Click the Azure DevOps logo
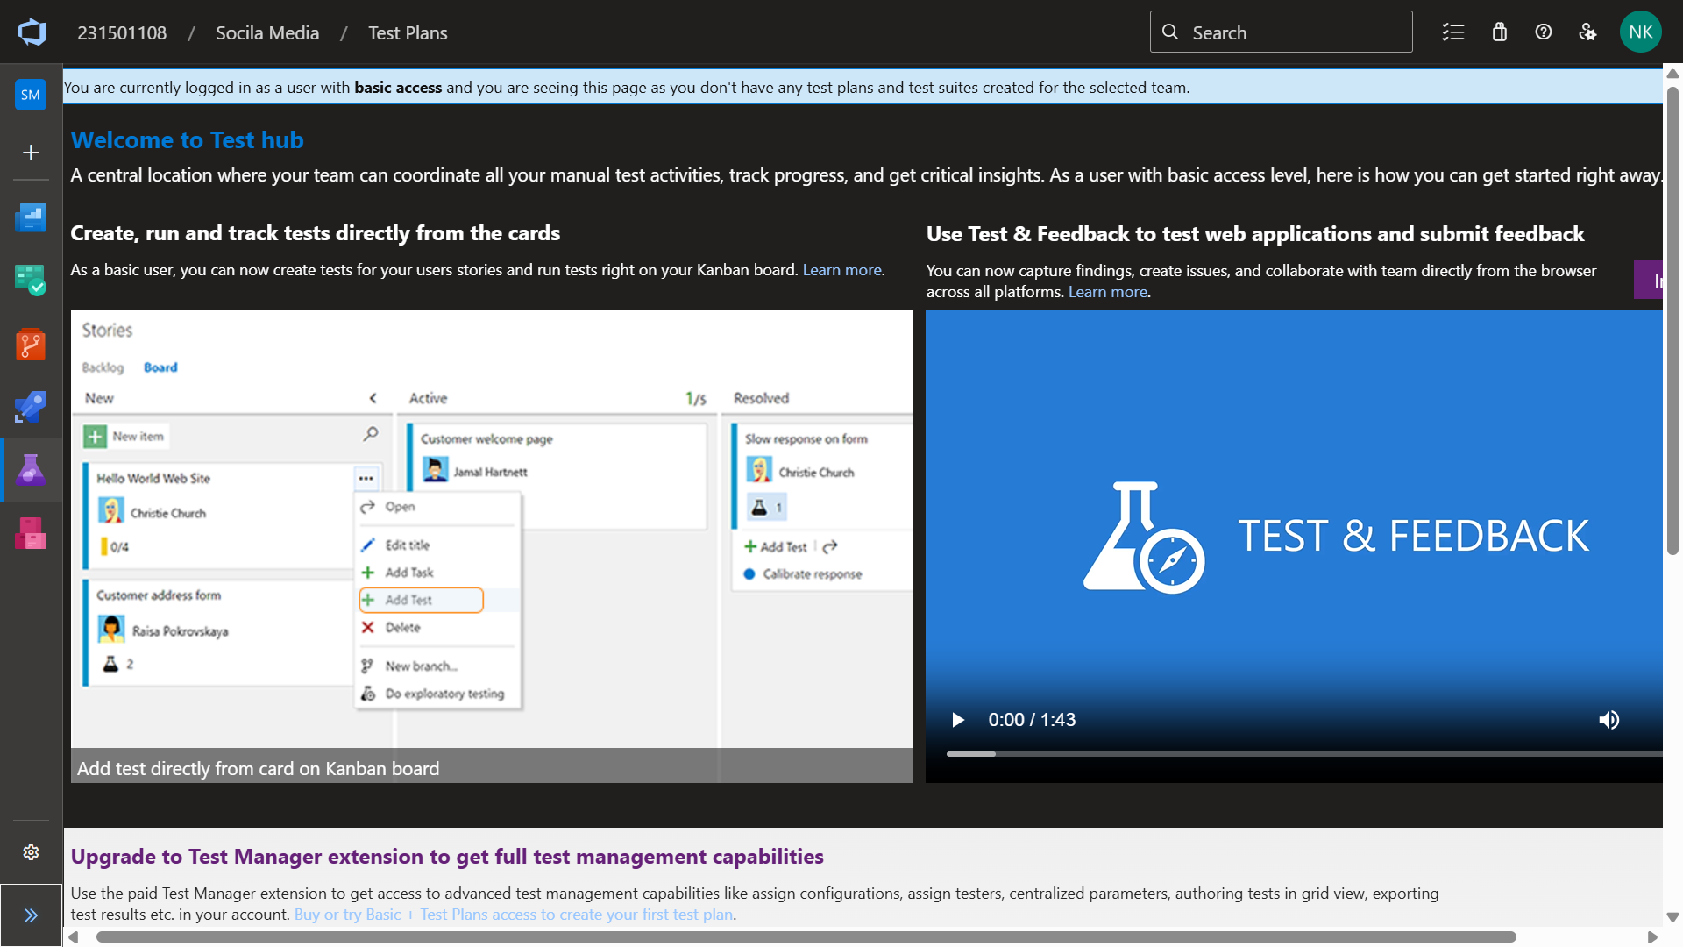Viewport: 1683px width, 947px height. click(x=32, y=32)
